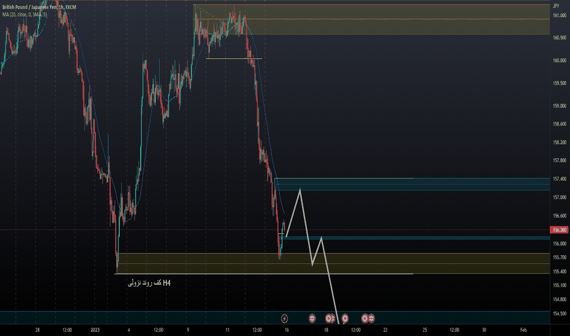Click the 155.400 price axis label
Viewport: 570px width, 336px height.
[x=560, y=271]
